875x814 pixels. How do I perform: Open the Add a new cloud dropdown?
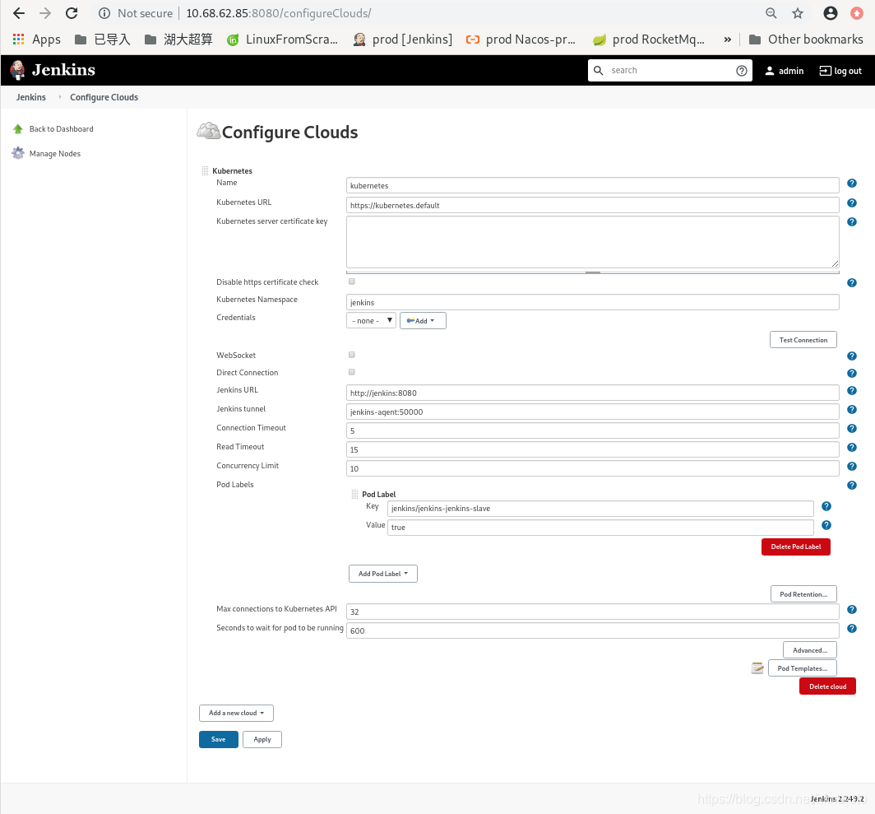[236, 713]
